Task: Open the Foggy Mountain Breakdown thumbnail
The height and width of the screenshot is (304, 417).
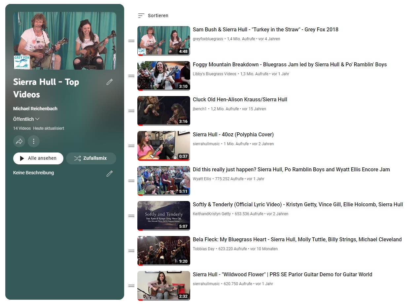Action: 164,76
